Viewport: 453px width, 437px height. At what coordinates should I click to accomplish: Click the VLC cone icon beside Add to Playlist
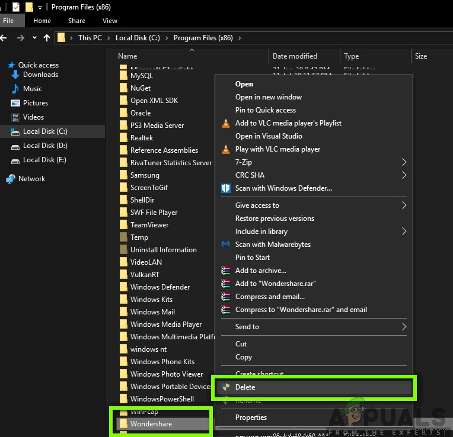226,123
